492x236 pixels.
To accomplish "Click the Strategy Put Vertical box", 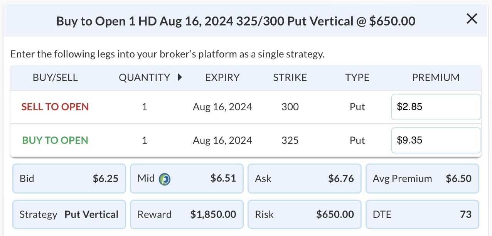I will pos(69,214).
